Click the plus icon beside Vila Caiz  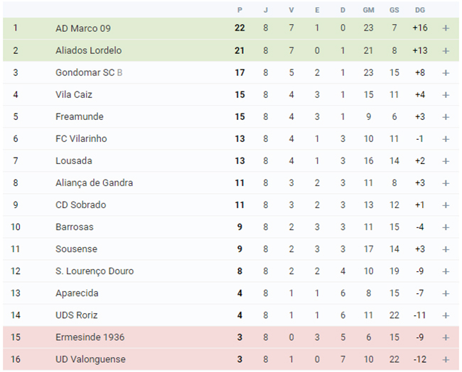coord(446,94)
